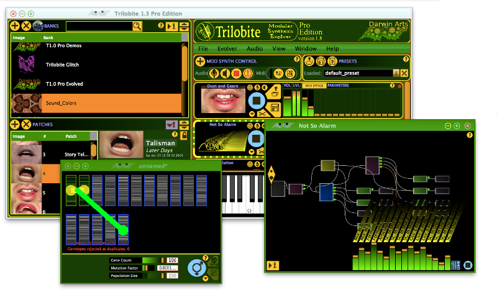
Task: Toggle MIDI BYPASS for Dust and Gears
Action: (314, 86)
